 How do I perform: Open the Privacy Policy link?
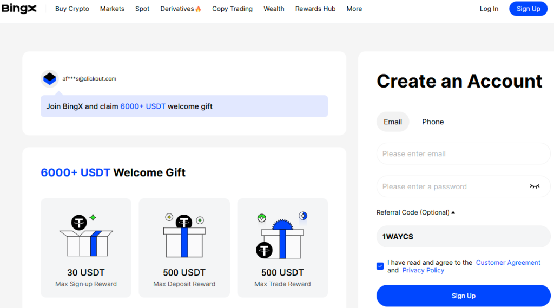pyautogui.click(x=423, y=270)
